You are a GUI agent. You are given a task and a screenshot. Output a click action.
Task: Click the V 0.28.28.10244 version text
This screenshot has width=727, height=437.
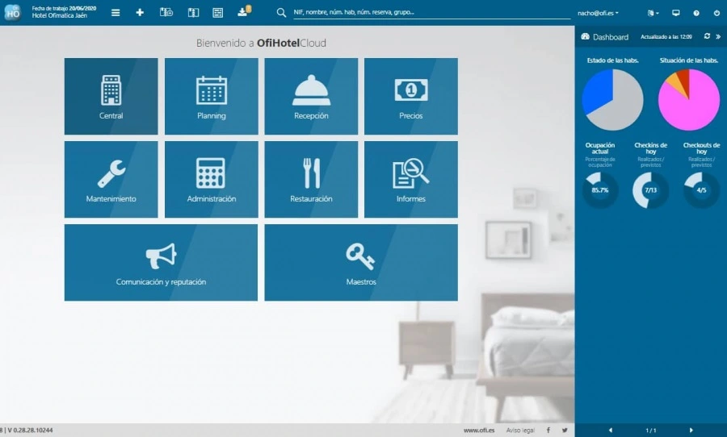(x=30, y=430)
